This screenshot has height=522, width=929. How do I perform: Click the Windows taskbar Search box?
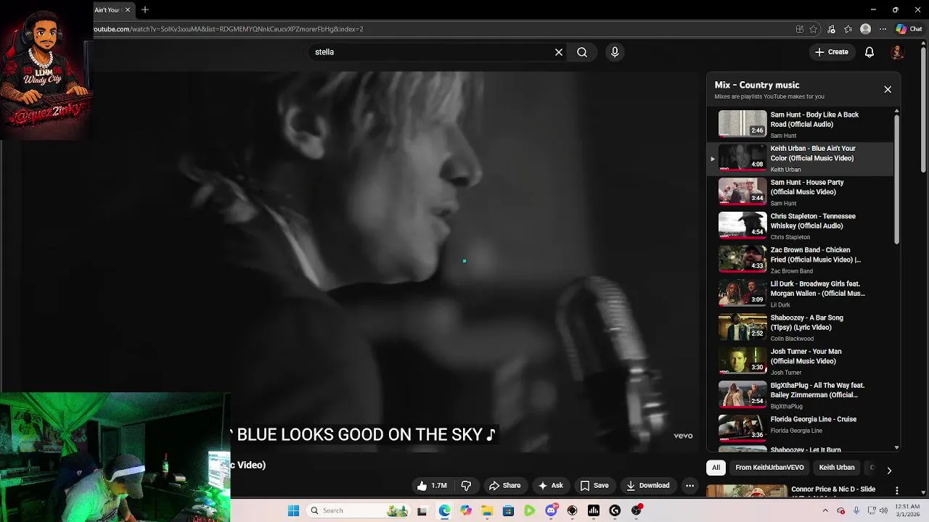click(x=357, y=510)
